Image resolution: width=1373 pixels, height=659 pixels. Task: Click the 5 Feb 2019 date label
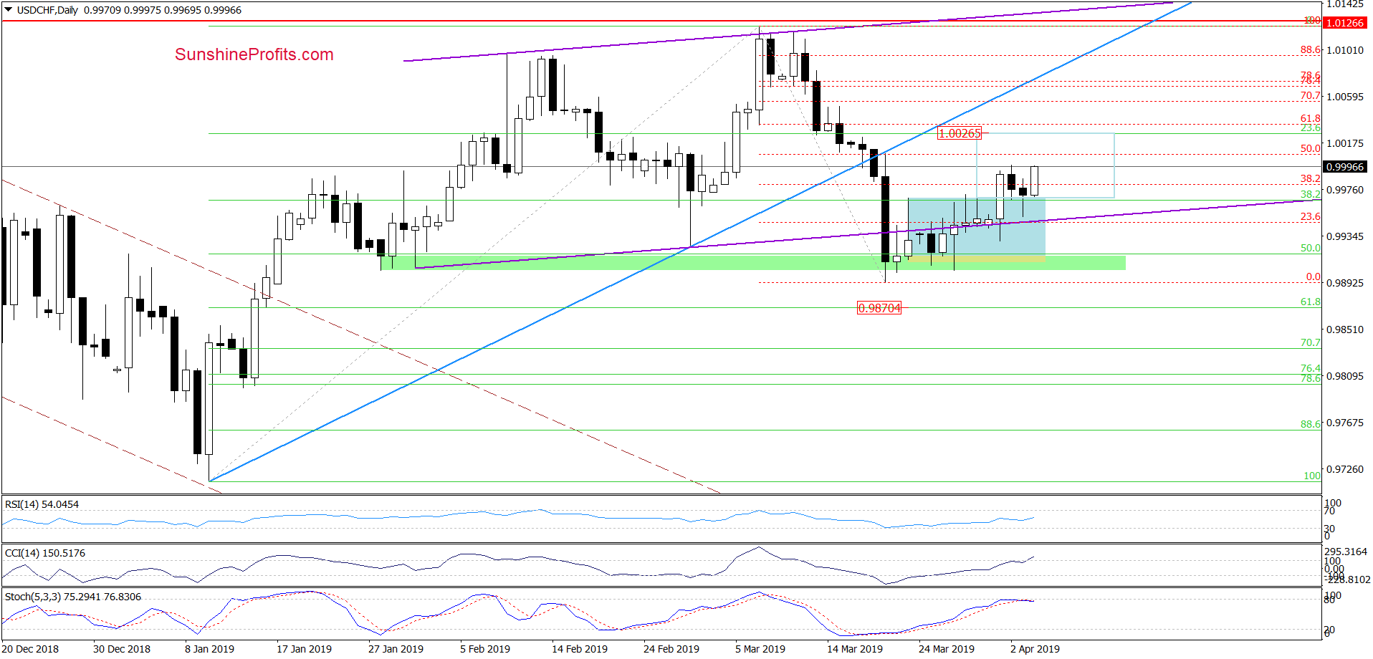(485, 649)
